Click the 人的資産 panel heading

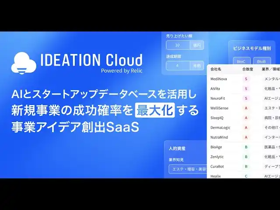[177, 148]
